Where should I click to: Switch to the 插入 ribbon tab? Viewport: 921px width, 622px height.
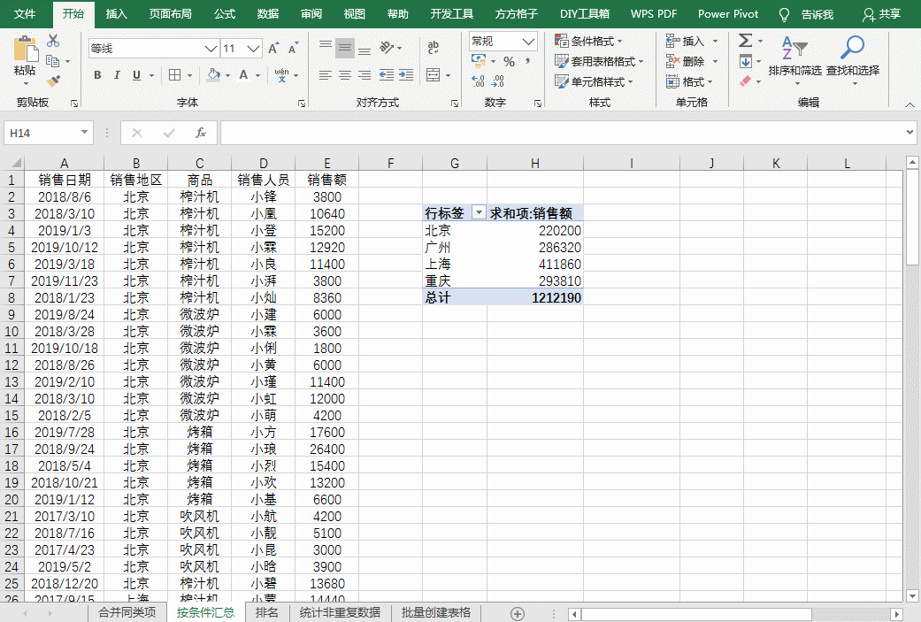pyautogui.click(x=116, y=13)
